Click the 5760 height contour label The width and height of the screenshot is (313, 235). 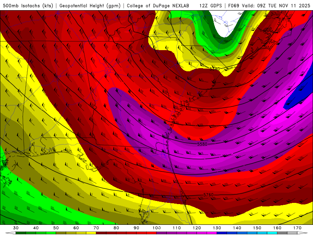coord(209,195)
